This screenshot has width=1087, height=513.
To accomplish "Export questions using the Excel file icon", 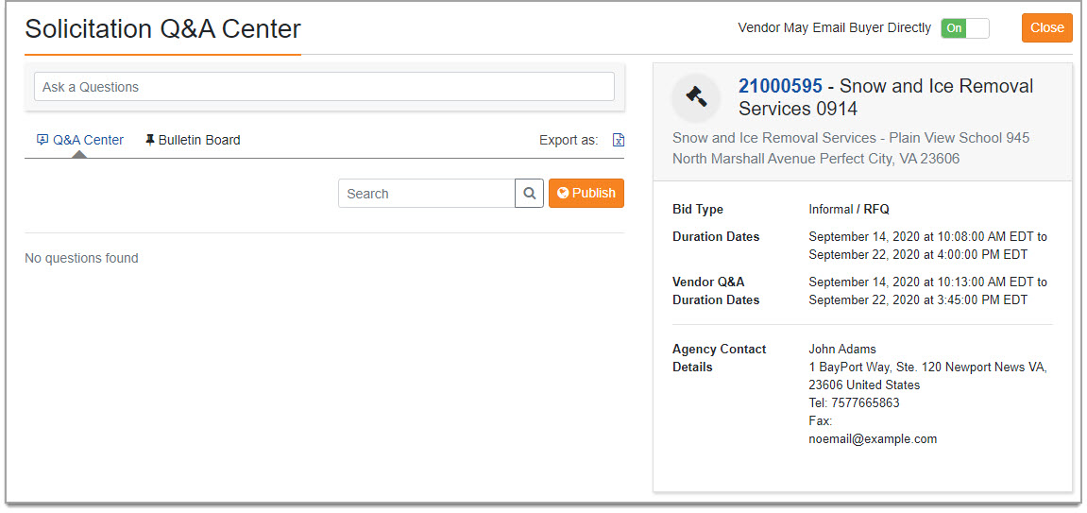I will click(619, 141).
